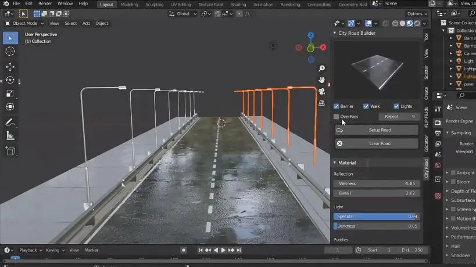Uncheck the Walk checkbox
Viewport: 476px width, 267px height.
click(x=366, y=106)
